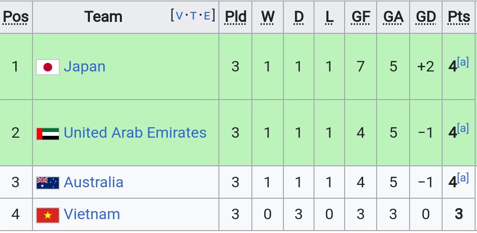
Task: Click the Japan flag icon
Action: click(48, 67)
